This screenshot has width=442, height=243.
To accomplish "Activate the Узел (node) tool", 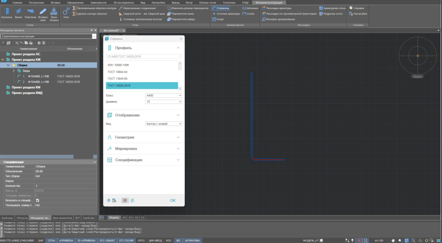I will [66, 13].
